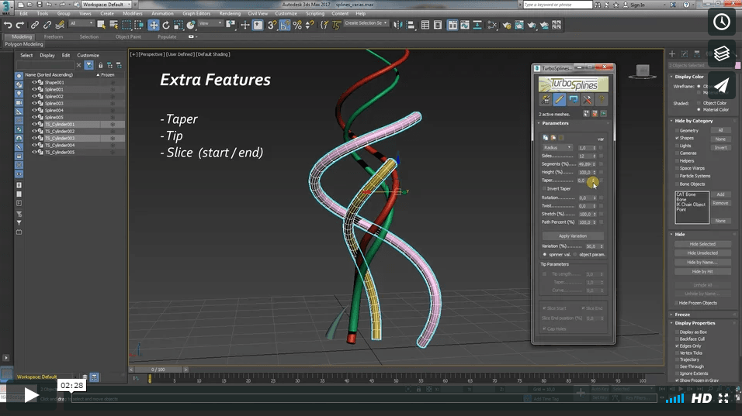Click the Apply Variation button
This screenshot has width=742, height=416.
(573, 236)
